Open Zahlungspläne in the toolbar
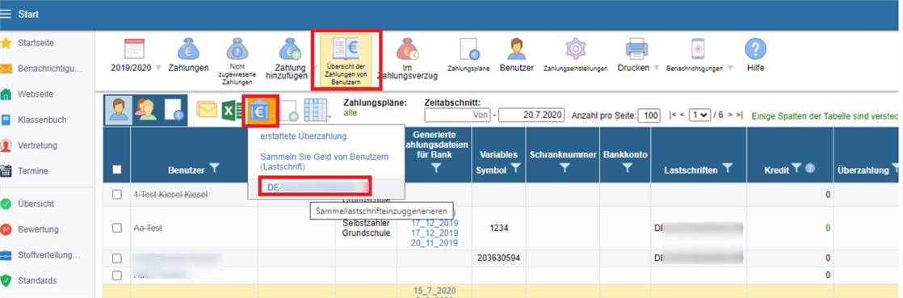Screen dimensions: 903x298 [x=468, y=56]
